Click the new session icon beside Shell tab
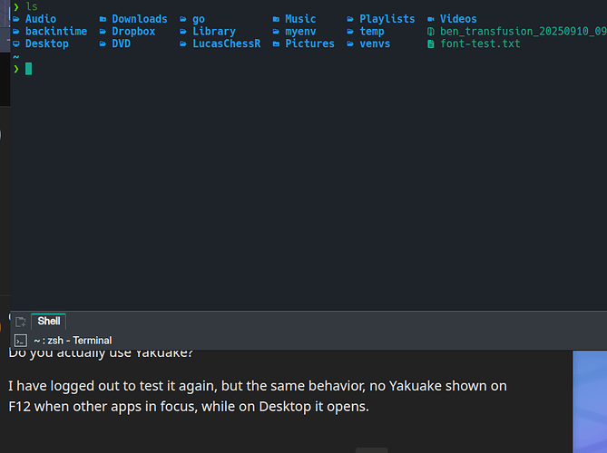607x453 pixels. click(21, 322)
